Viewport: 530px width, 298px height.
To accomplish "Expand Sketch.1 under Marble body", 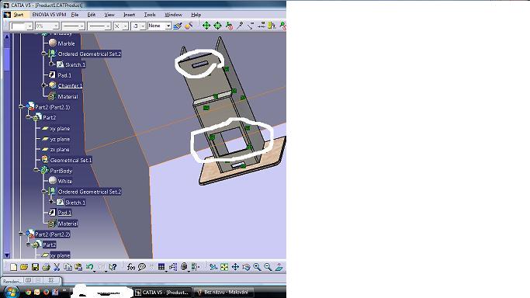I will click(x=51, y=64).
